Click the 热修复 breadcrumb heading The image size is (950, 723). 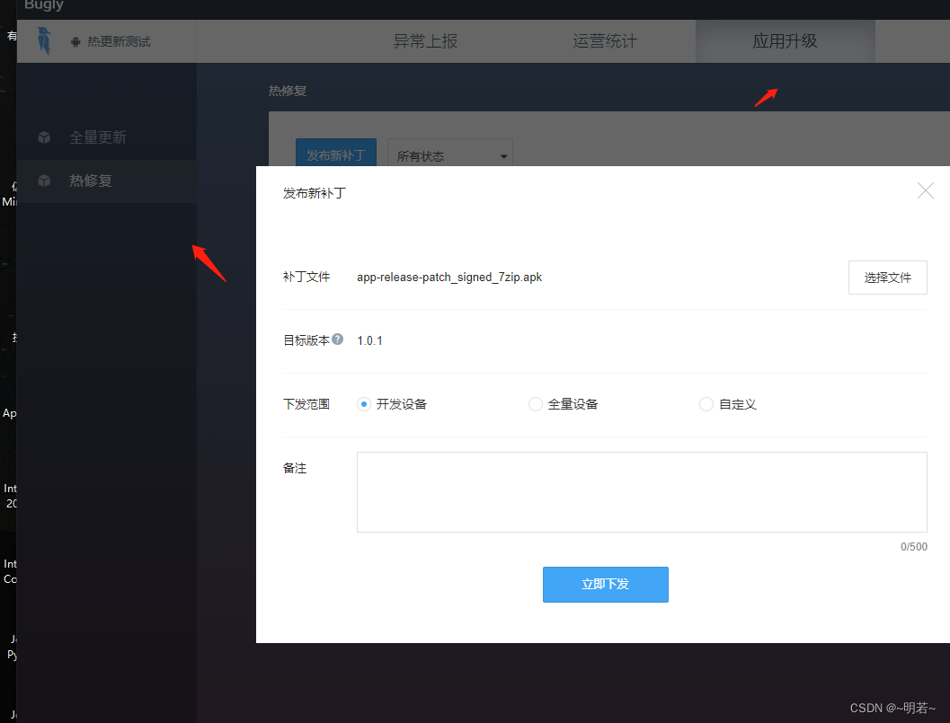[288, 91]
